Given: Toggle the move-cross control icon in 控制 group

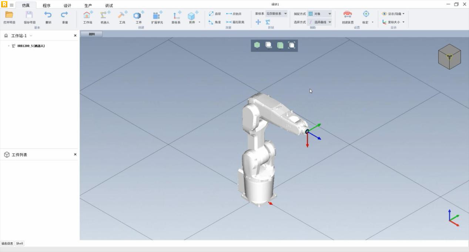Looking at the screenshot, I should pyautogui.click(x=258, y=22).
